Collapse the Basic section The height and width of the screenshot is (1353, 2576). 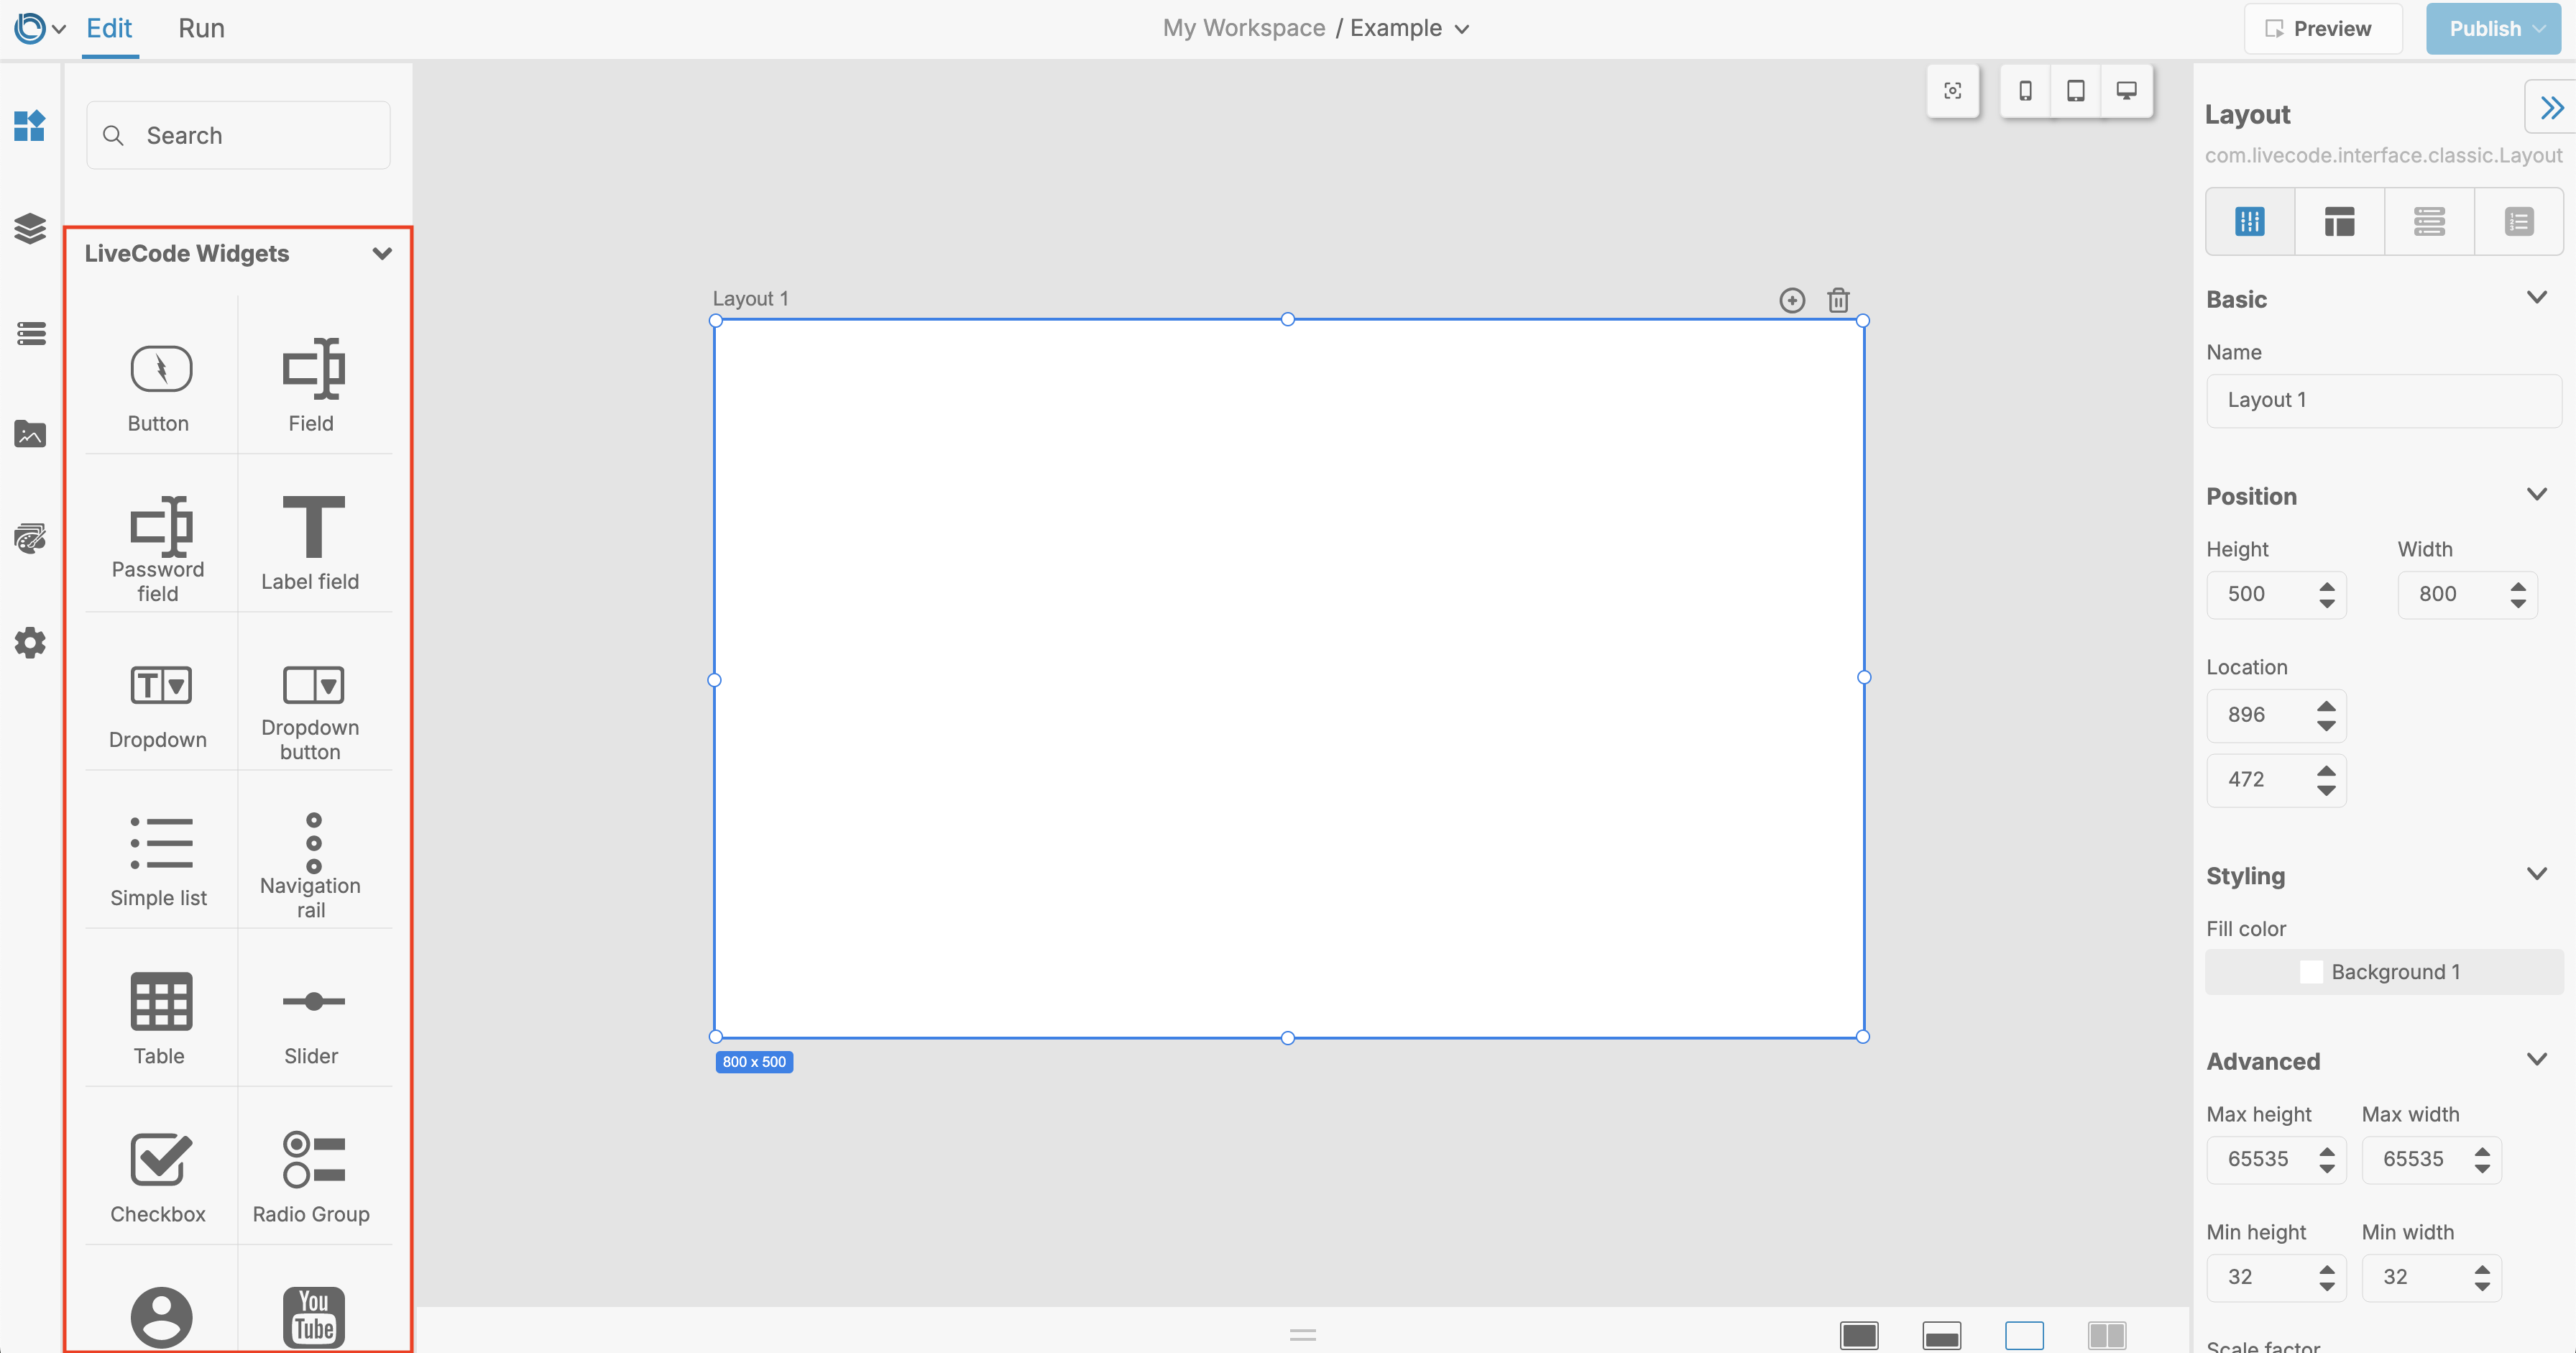[x=2537, y=298]
